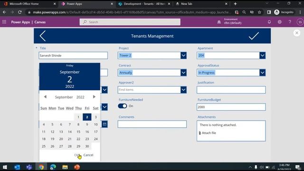Click Attach file link

pos(209,133)
